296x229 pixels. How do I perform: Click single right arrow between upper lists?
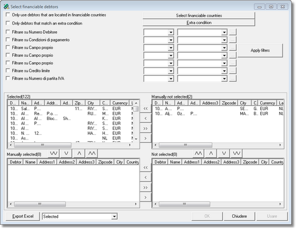click(x=145, y=138)
